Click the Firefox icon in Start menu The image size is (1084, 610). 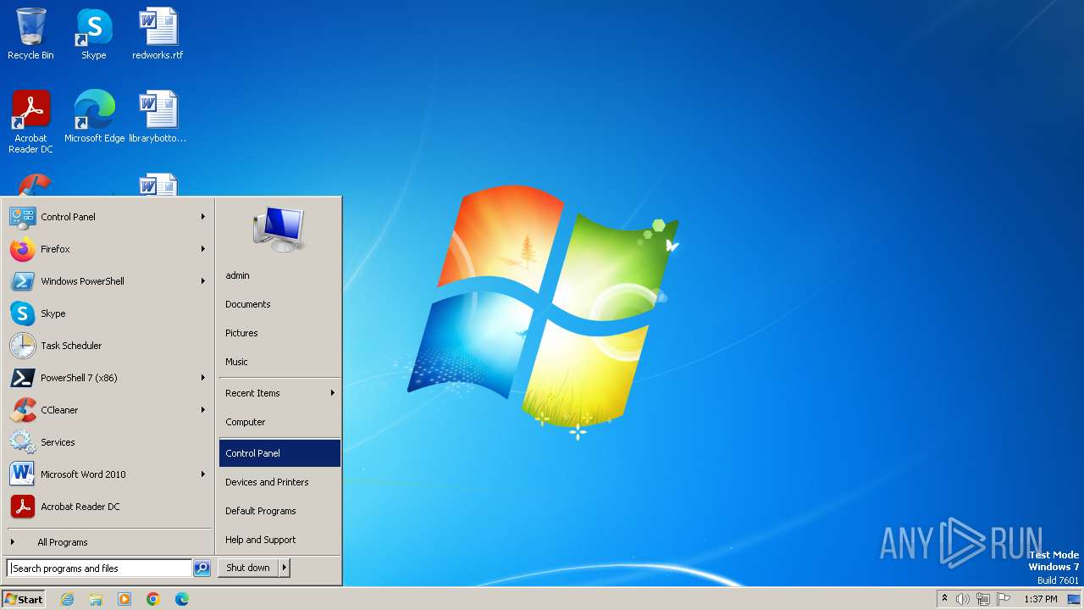coord(22,249)
